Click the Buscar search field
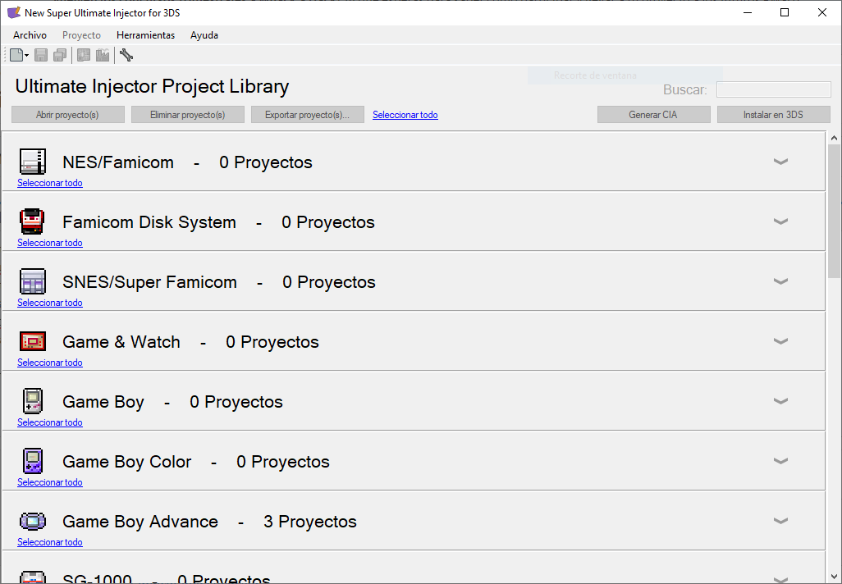The height and width of the screenshot is (584, 842). [x=773, y=89]
